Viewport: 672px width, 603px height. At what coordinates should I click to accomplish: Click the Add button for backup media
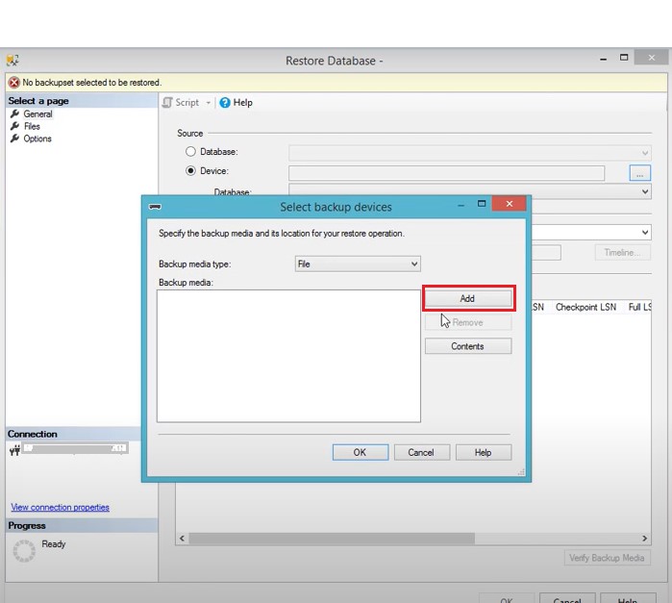467,298
